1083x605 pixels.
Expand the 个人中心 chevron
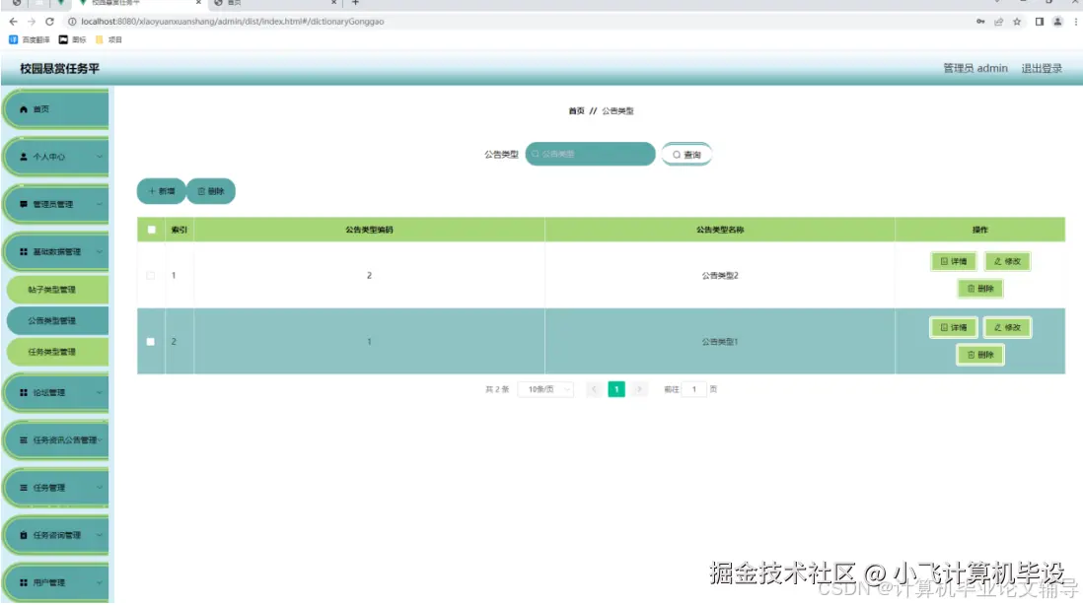pyautogui.click(x=99, y=157)
